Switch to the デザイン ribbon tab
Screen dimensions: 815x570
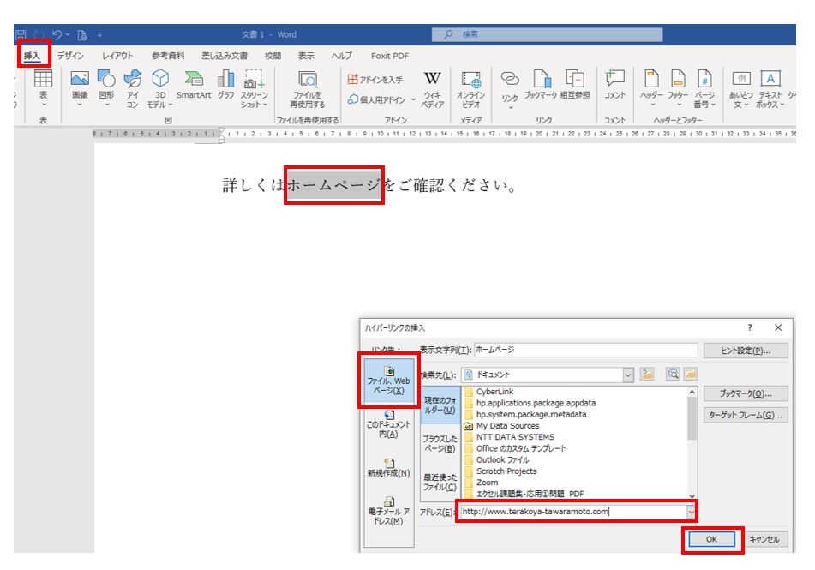click(71, 56)
